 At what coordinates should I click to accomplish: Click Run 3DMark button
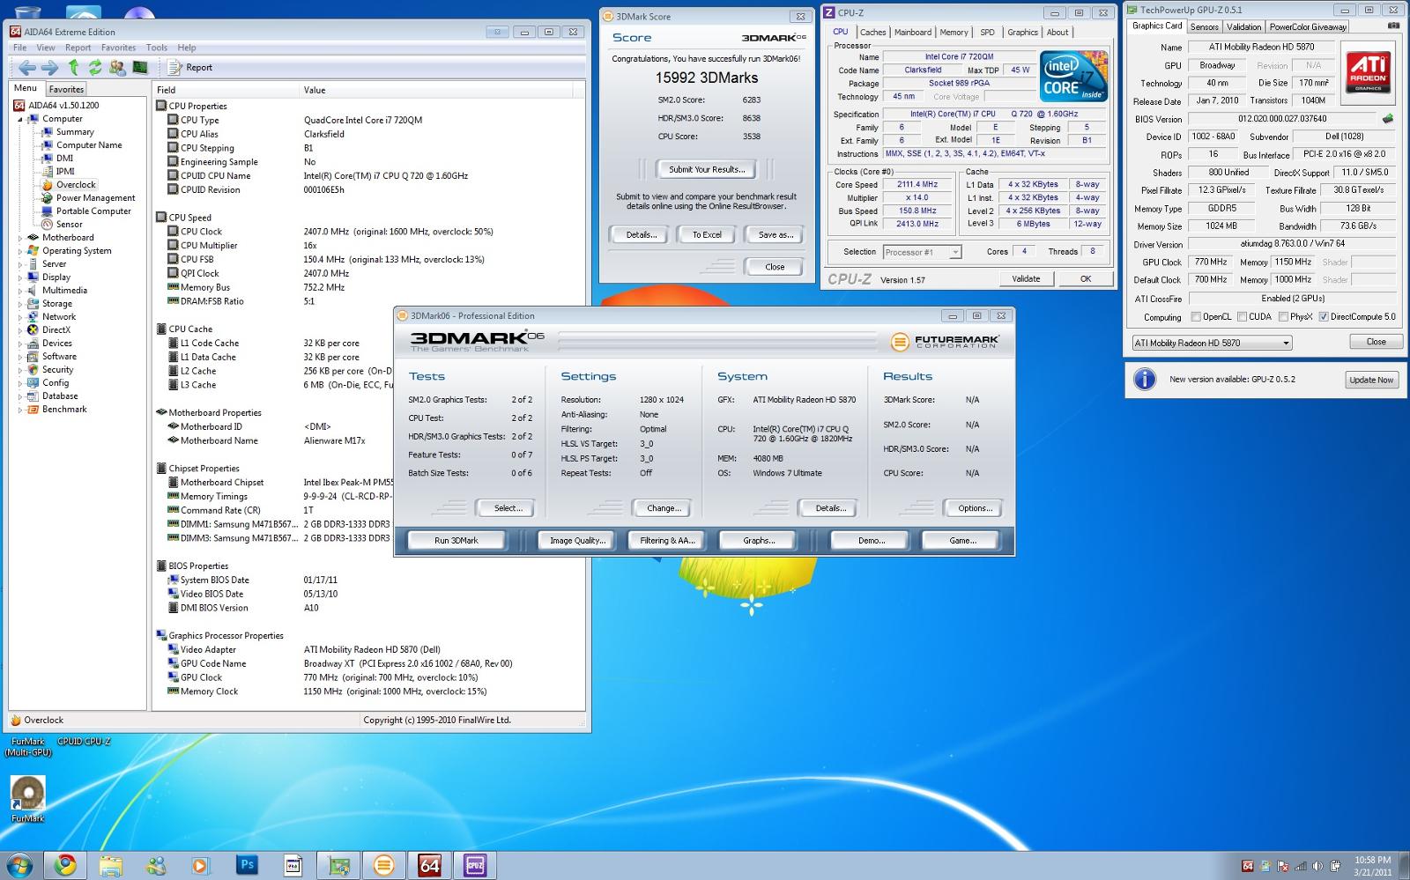click(x=456, y=541)
